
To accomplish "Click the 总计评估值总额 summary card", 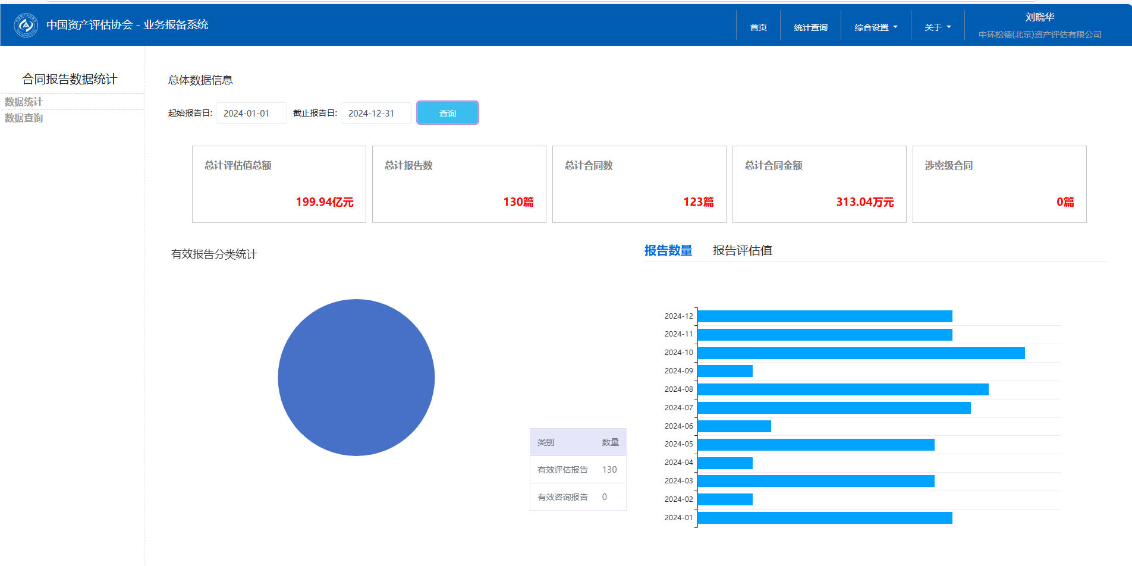I will pos(279,184).
